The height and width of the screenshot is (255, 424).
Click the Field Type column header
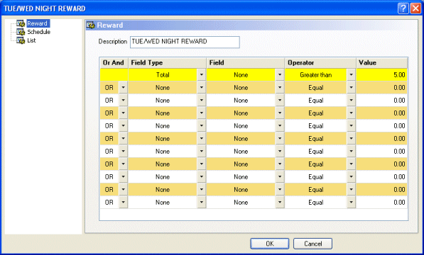[167, 63]
